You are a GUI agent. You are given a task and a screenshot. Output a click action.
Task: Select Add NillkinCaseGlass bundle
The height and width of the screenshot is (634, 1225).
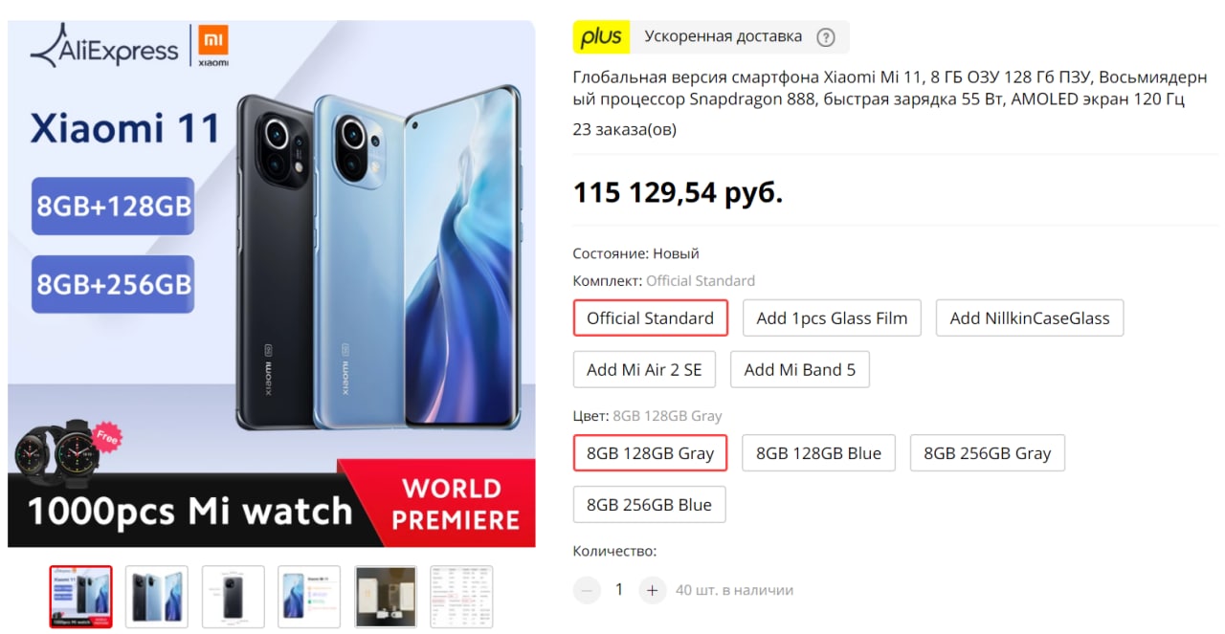(1030, 318)
